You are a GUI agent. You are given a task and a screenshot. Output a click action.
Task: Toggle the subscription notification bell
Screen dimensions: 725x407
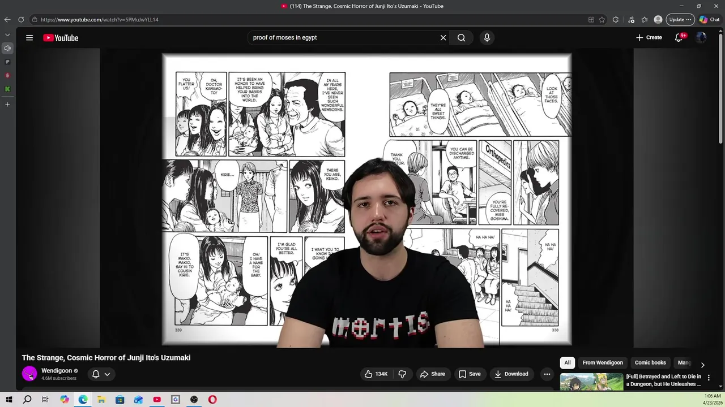(96, 374)
